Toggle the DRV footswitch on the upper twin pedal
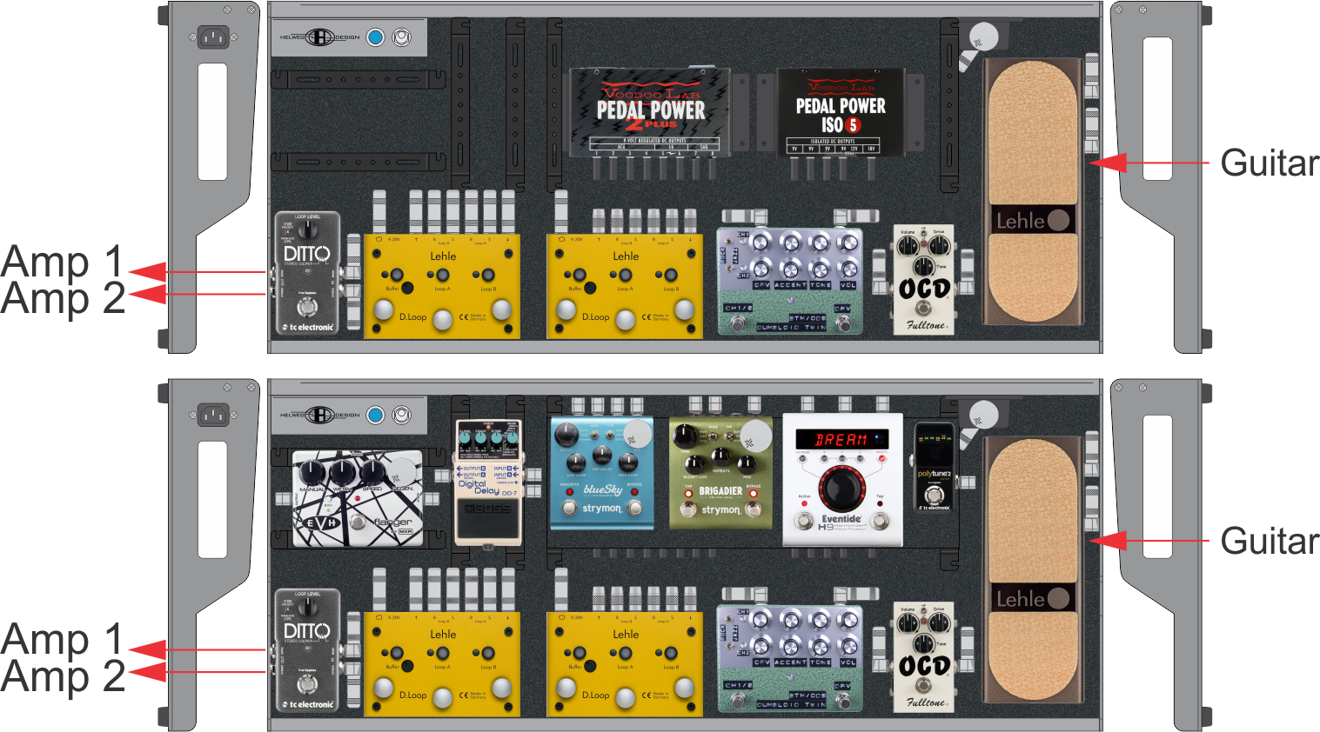The image size is (1320, 732). point(842,323)
